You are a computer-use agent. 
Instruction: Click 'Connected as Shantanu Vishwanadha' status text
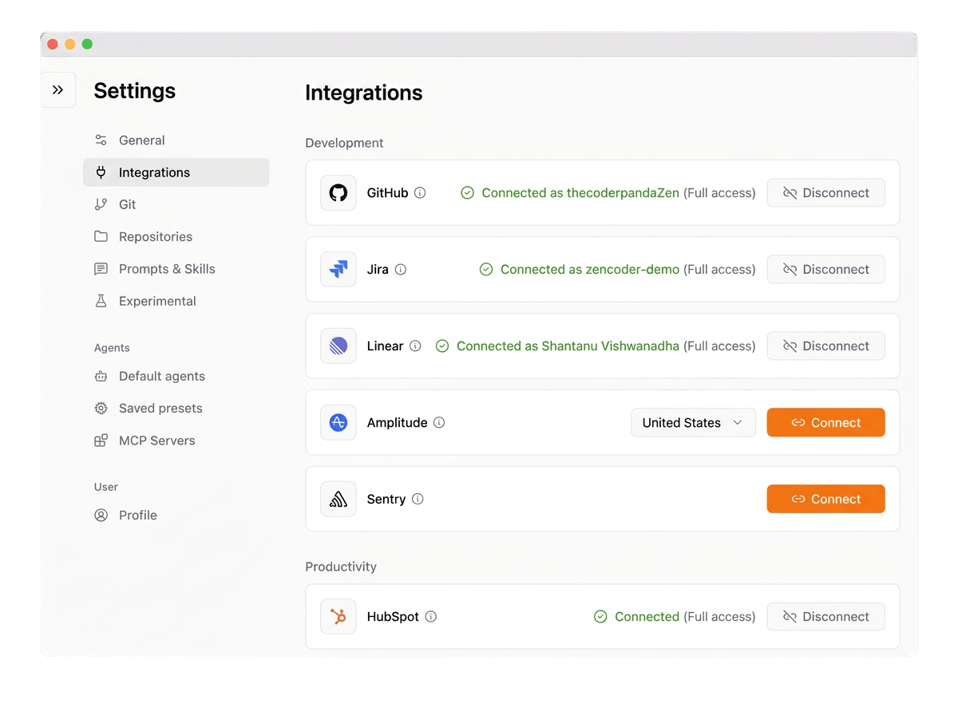click(568, 346)
